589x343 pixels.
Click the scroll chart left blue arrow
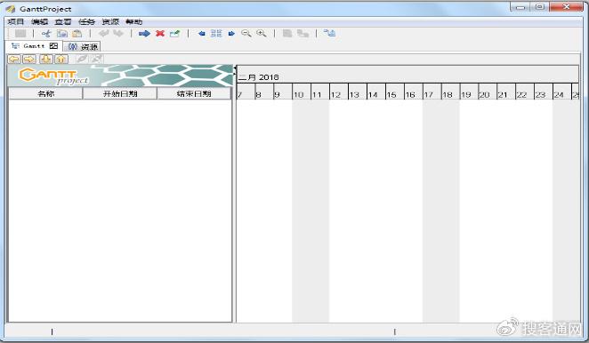tap(201, 34)
